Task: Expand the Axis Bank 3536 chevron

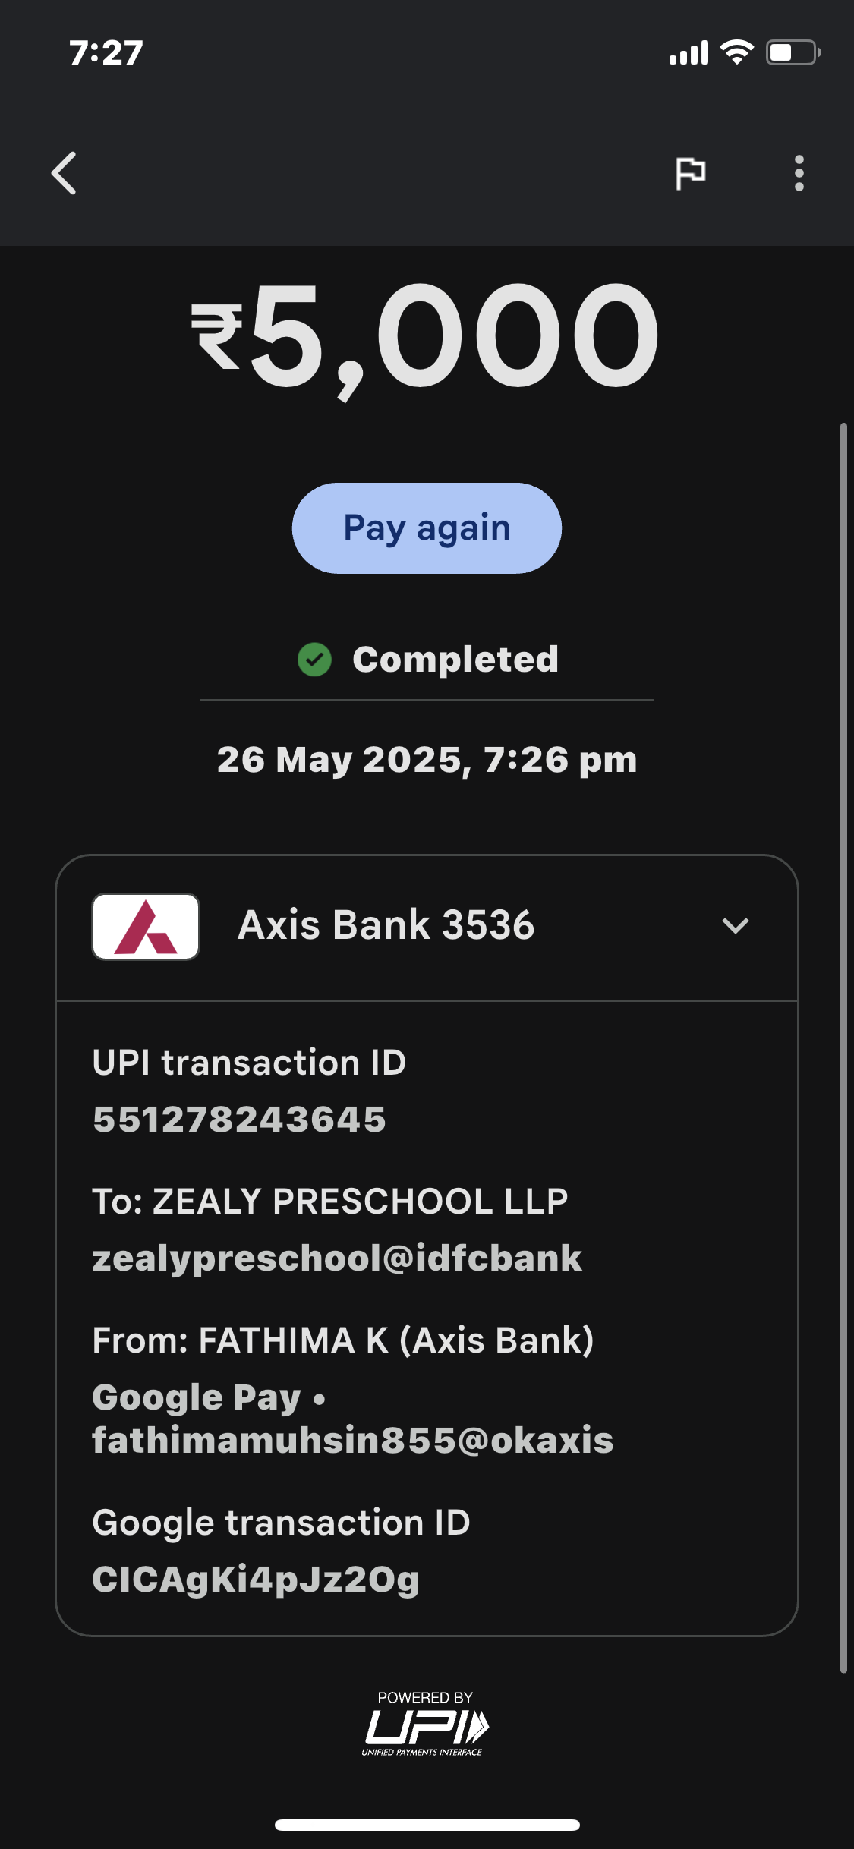Action: coord(735,926)
